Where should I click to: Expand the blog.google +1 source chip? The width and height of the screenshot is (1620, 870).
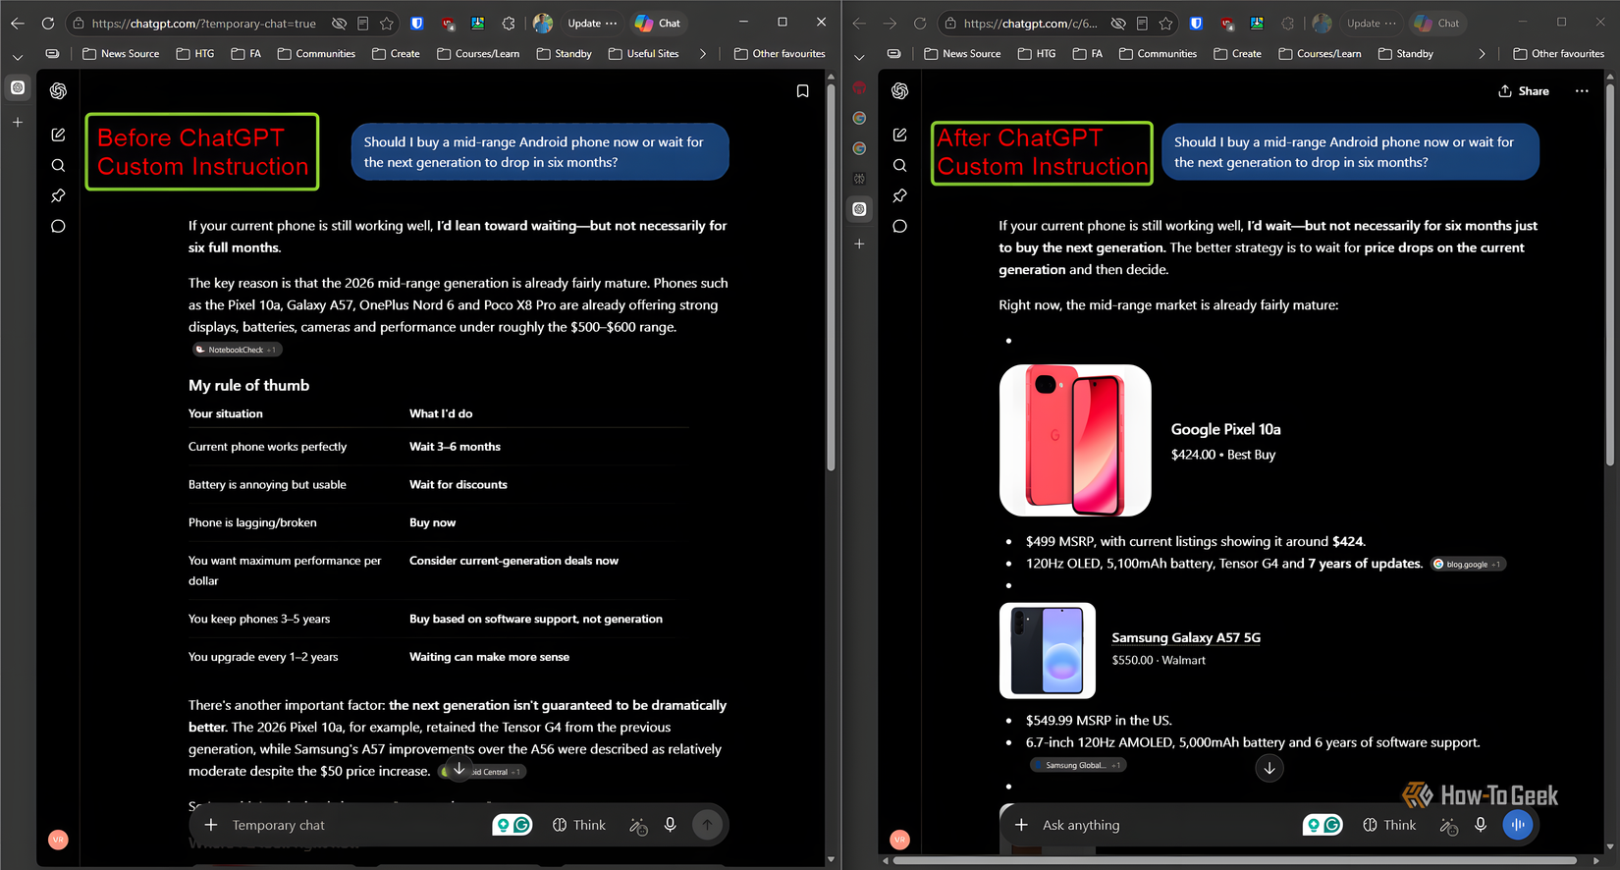(1468, 564)
